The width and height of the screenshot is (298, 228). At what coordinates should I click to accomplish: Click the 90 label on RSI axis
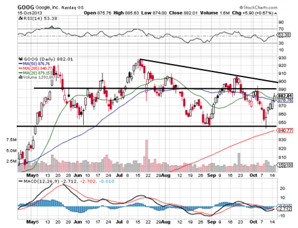[x=281, y=22]
